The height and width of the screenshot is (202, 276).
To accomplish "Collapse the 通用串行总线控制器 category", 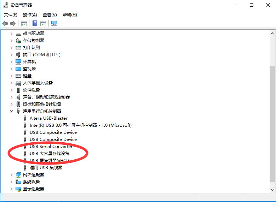I will coord(11,111).
